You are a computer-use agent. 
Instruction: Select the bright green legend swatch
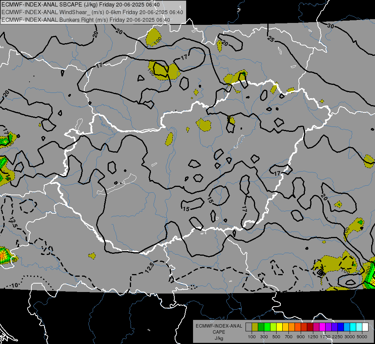pyautogui.click(x=267, y=327)
